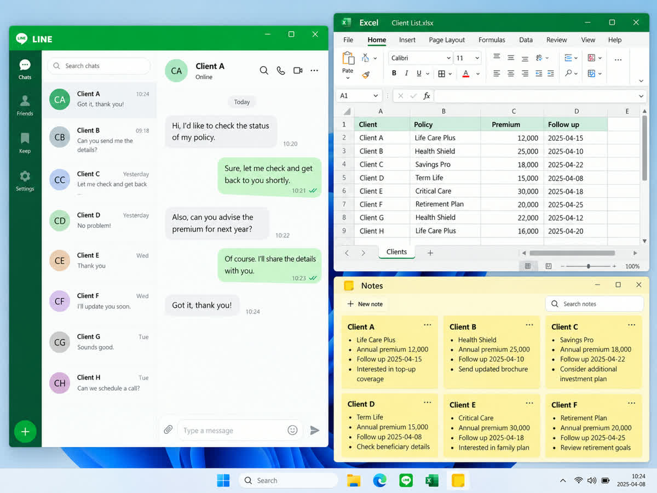The width and height of the screenshot is (657, 493).
Task: Switch to the Data ribbon tab
Action: pyautogui.click(x=526, y=40)
